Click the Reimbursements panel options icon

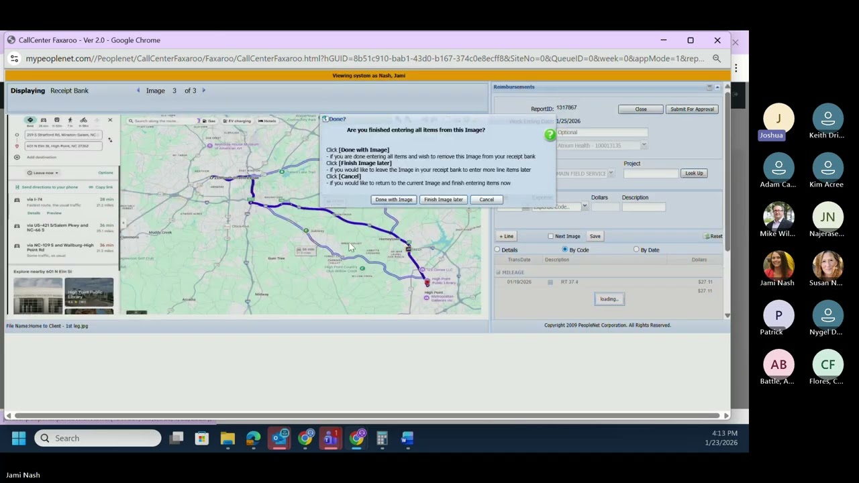(709, 87)
